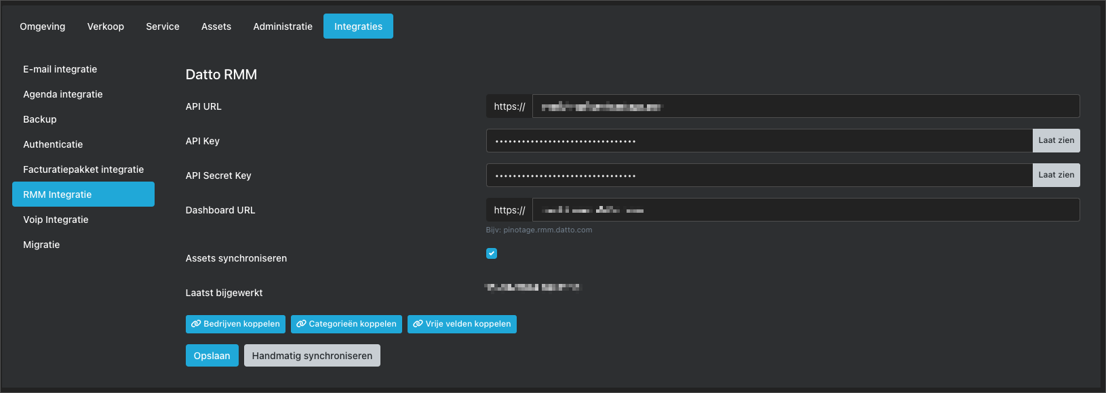Open Agenda integratie settings
The width and height of the screenshot is (1106, 393).
83,94
